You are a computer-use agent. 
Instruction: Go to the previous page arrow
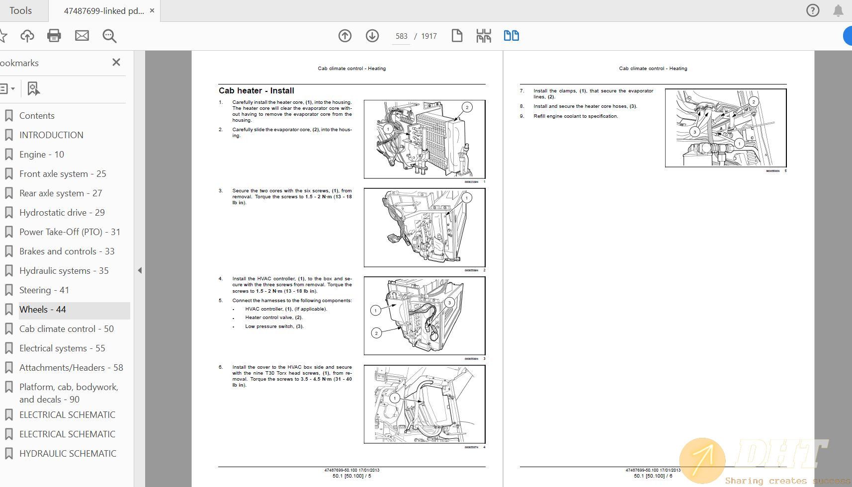[345, 36]
